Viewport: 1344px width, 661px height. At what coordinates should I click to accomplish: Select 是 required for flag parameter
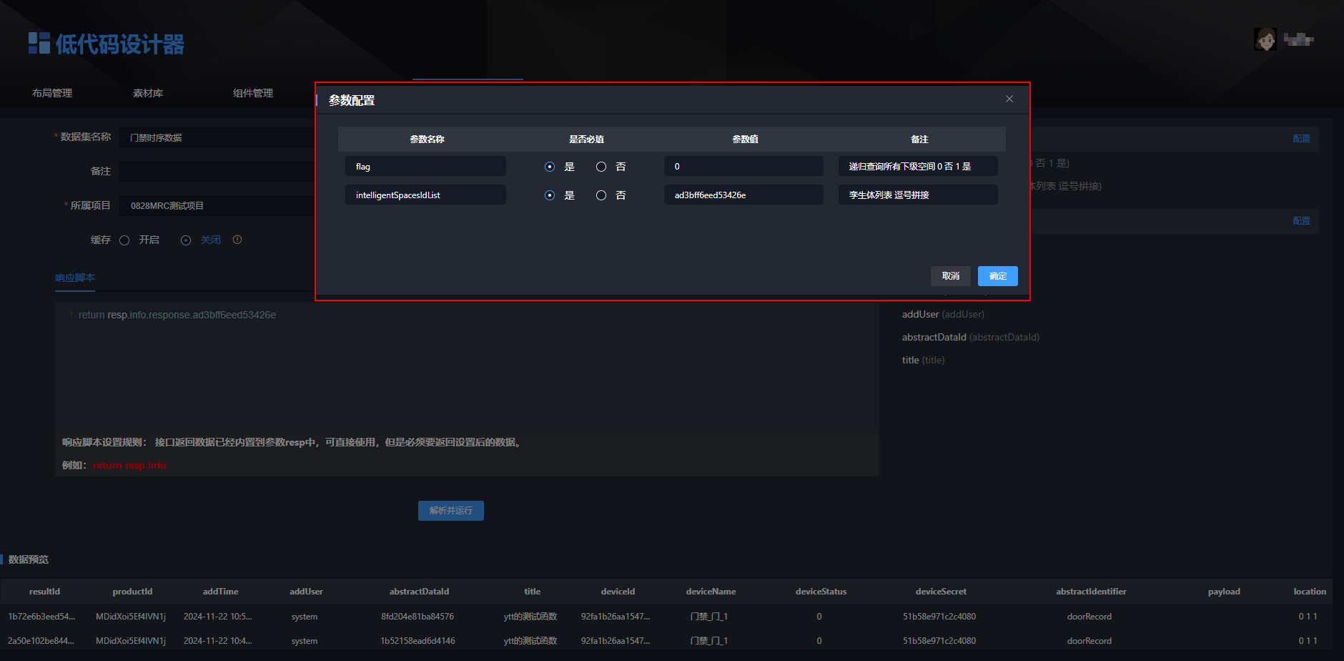550,167
